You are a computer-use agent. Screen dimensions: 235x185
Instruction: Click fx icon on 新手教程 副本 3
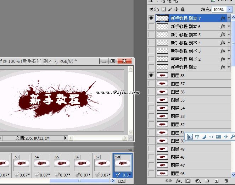pyautogui.click(x=223, y=51)
